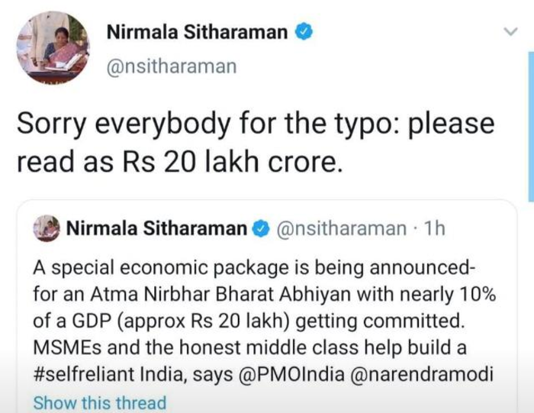
Task: Open the main @nsitharaman handle
Action: [x=172, y=66]
